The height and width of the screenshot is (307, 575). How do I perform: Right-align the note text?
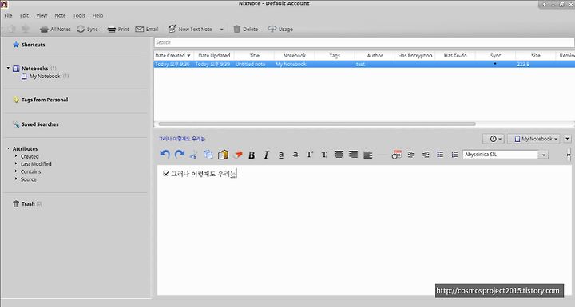(x=353, y=155)
